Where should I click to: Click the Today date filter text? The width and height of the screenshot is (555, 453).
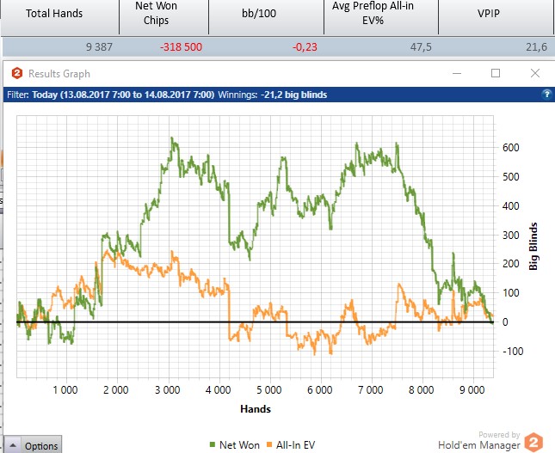tap(123, 95)
